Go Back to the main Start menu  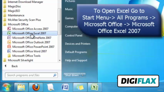point(15,66)
